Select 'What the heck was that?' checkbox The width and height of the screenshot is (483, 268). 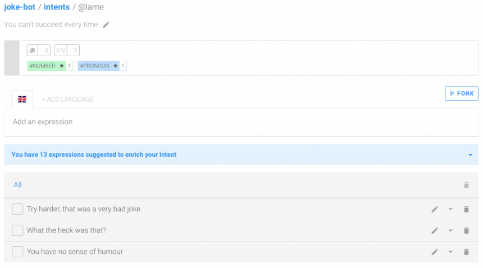[17, 230]
